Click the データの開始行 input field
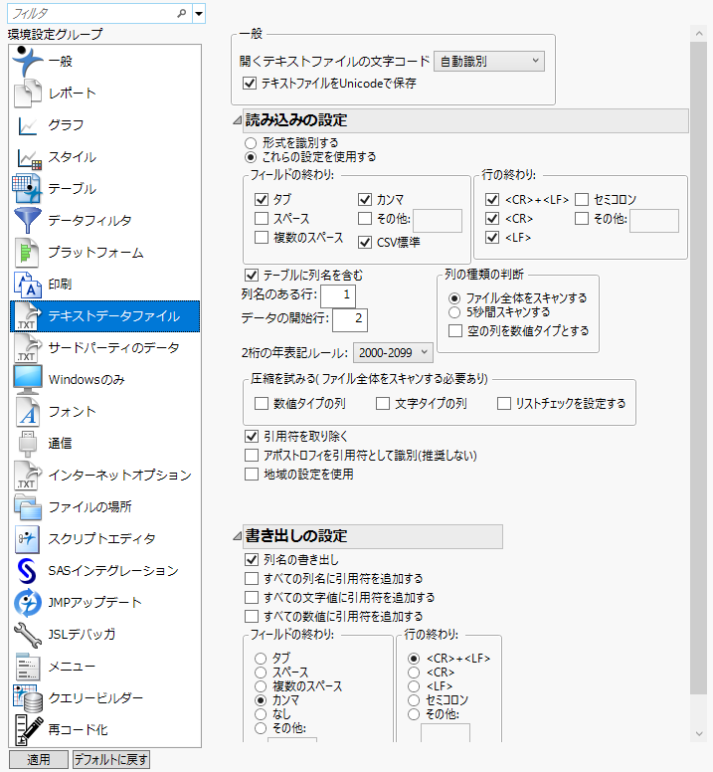Screen dimensions: 713x772 [350, 318]
